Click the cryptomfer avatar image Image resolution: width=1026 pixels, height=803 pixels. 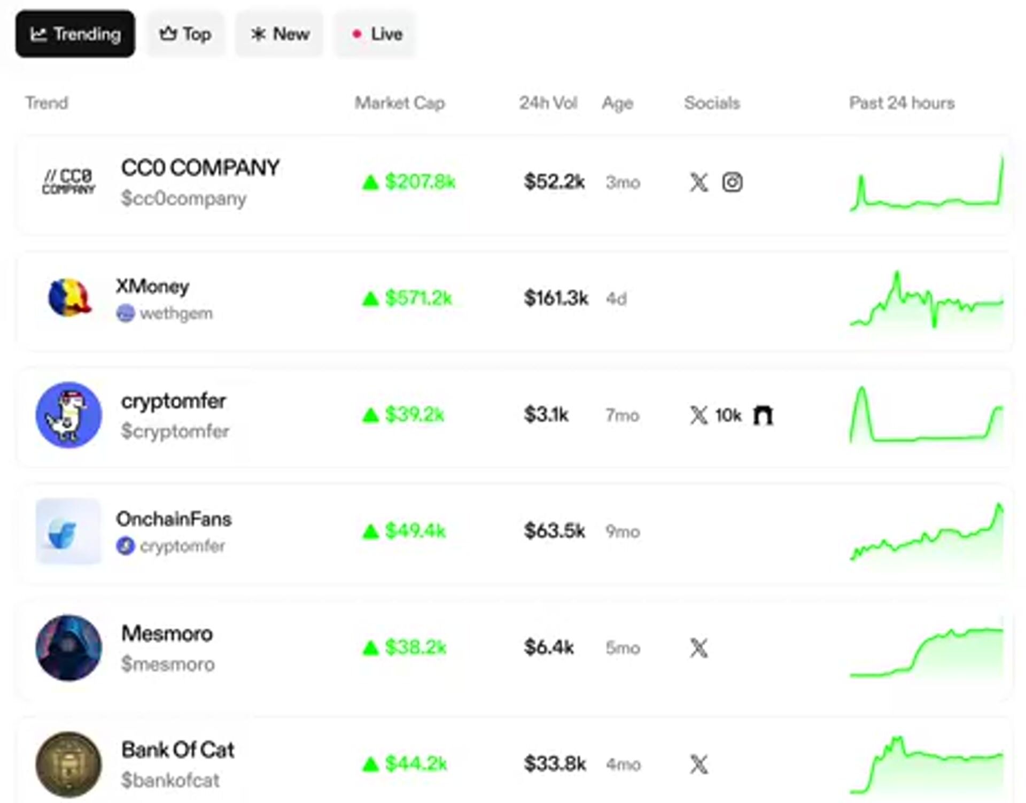coord(68,415)
